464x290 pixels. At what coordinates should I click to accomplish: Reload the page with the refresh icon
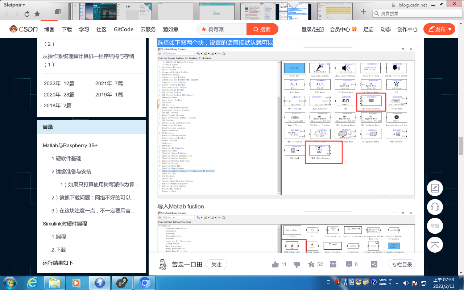27,14
